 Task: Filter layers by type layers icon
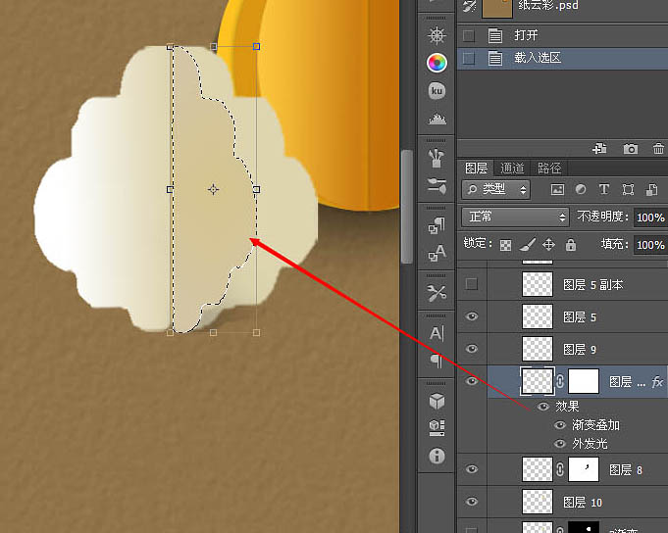click(x=603, y=189)
